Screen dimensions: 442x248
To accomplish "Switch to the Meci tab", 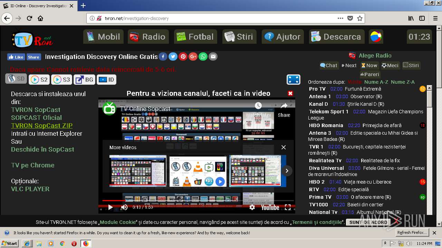I will [390, 65].
